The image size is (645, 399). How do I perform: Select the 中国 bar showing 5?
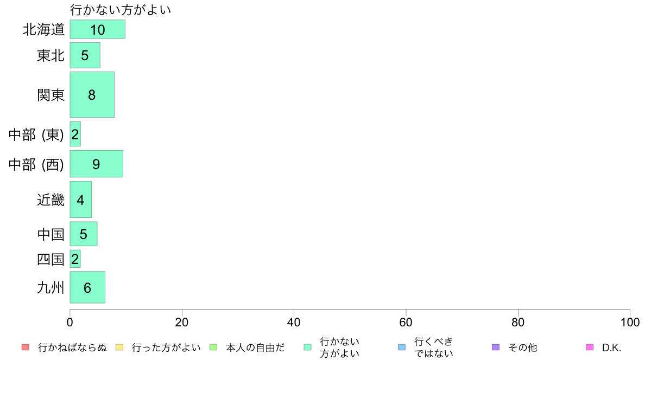pos(84,234)
